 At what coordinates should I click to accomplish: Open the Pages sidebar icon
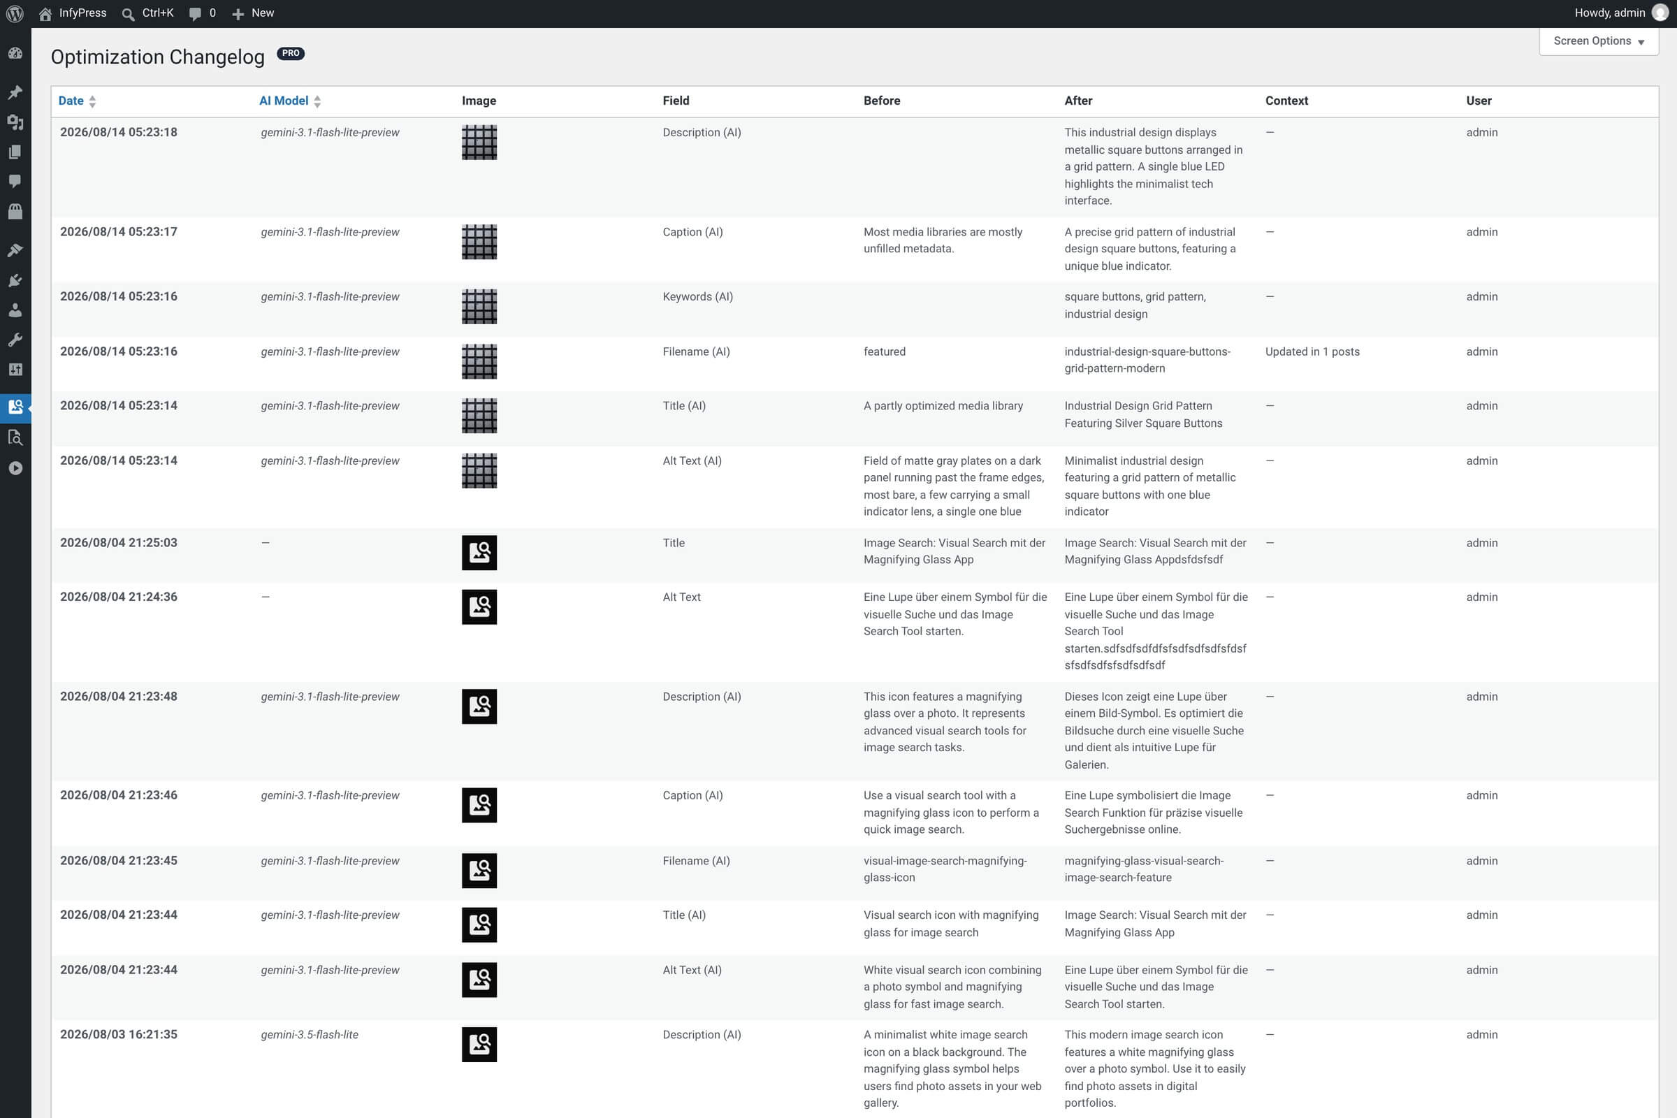click(x=15, y=152)
